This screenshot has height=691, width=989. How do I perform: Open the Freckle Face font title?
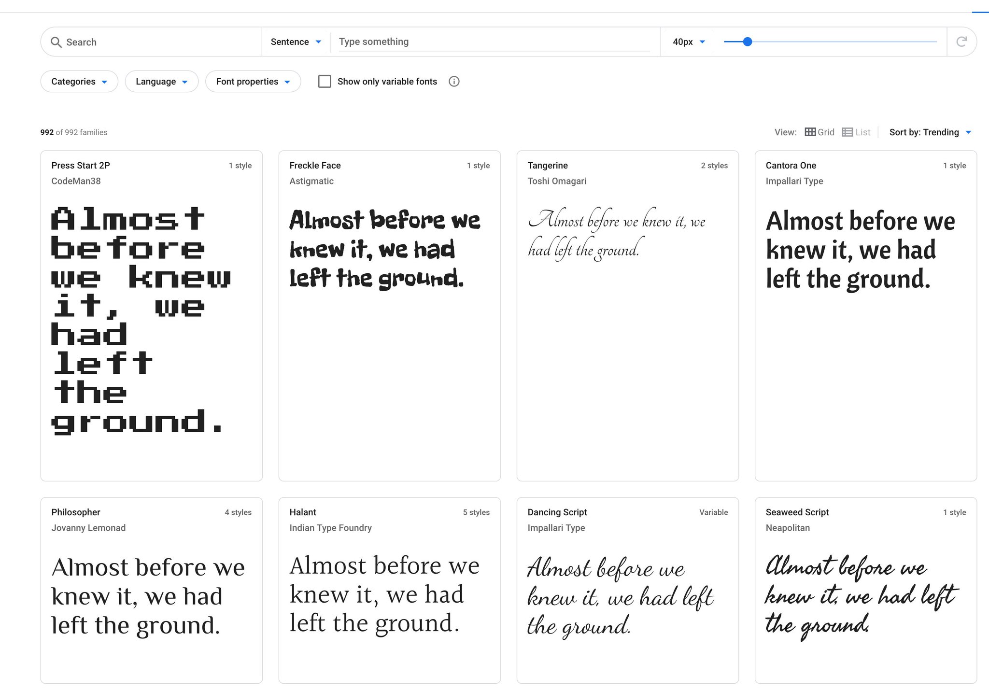coord(315,166)
